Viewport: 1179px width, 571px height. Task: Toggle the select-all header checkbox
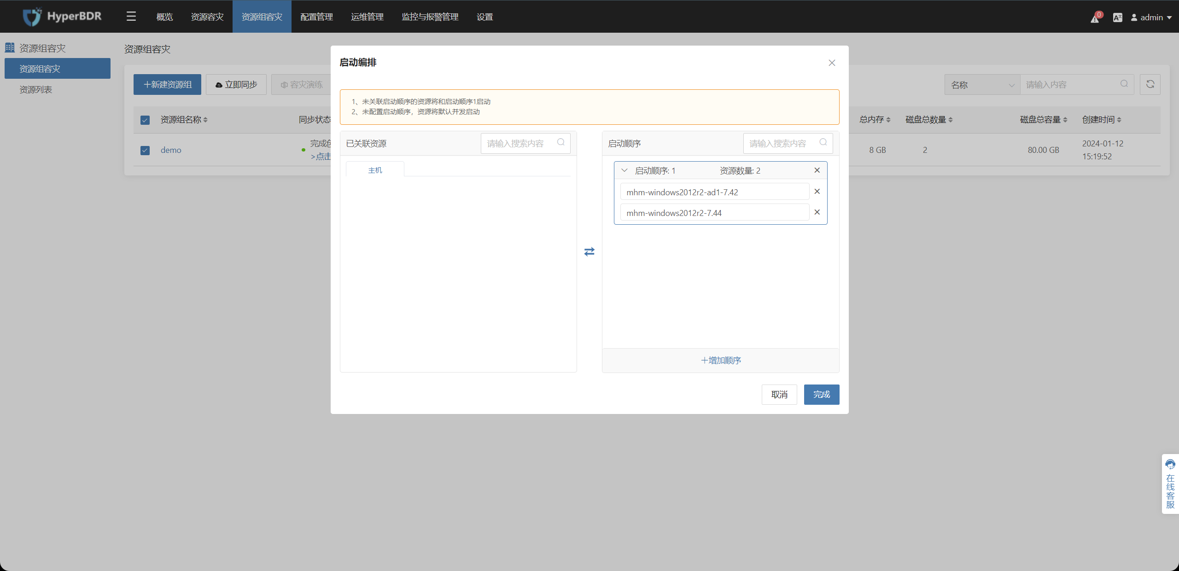click(x=145, y=120)
